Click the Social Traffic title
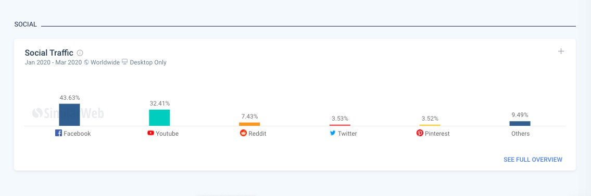The width and height of the screenshot is (591, 196). (49, 53)
